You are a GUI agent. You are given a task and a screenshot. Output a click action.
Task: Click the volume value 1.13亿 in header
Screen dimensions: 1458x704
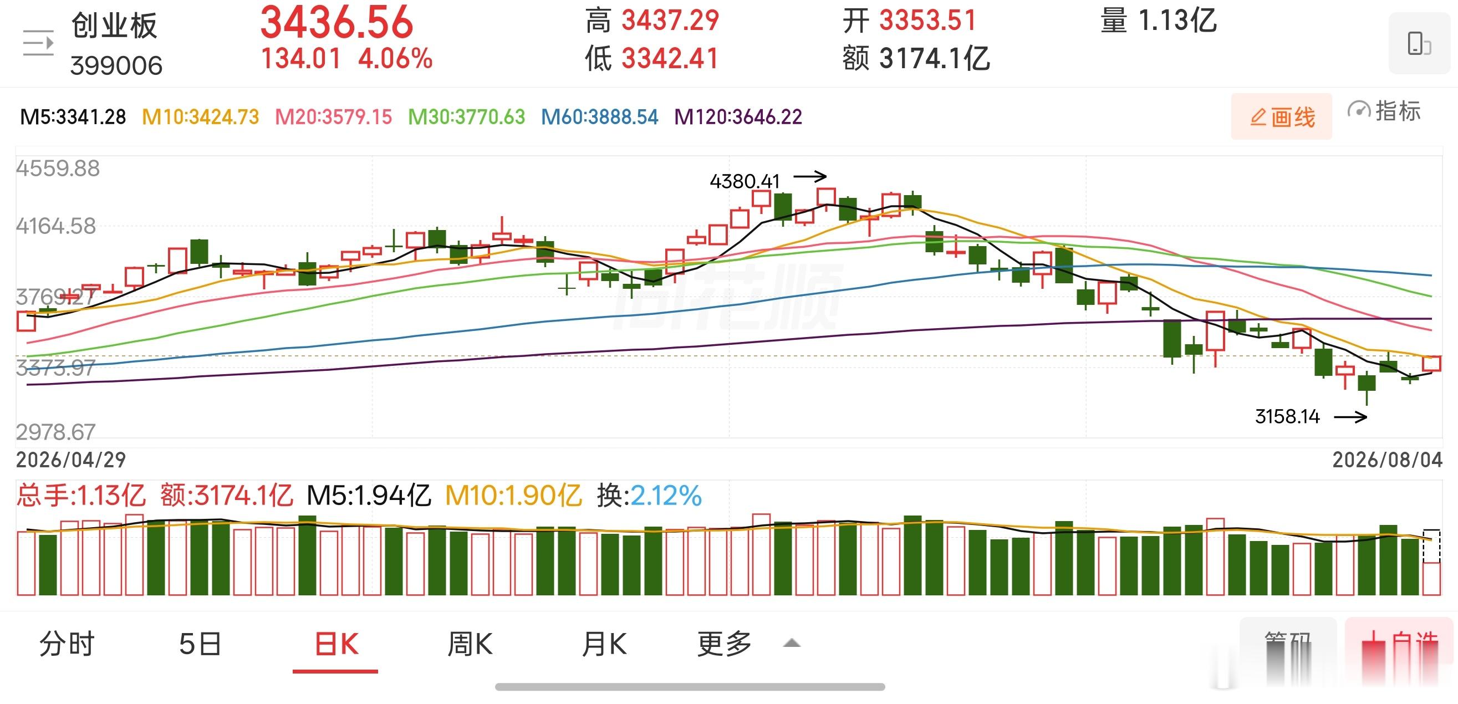[1177, 21]
